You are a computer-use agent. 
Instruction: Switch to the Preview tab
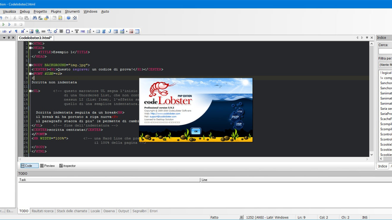coord(48,166)
